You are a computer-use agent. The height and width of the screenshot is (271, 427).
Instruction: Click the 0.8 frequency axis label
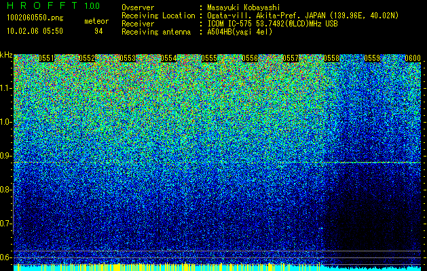[x=6, y=190]
